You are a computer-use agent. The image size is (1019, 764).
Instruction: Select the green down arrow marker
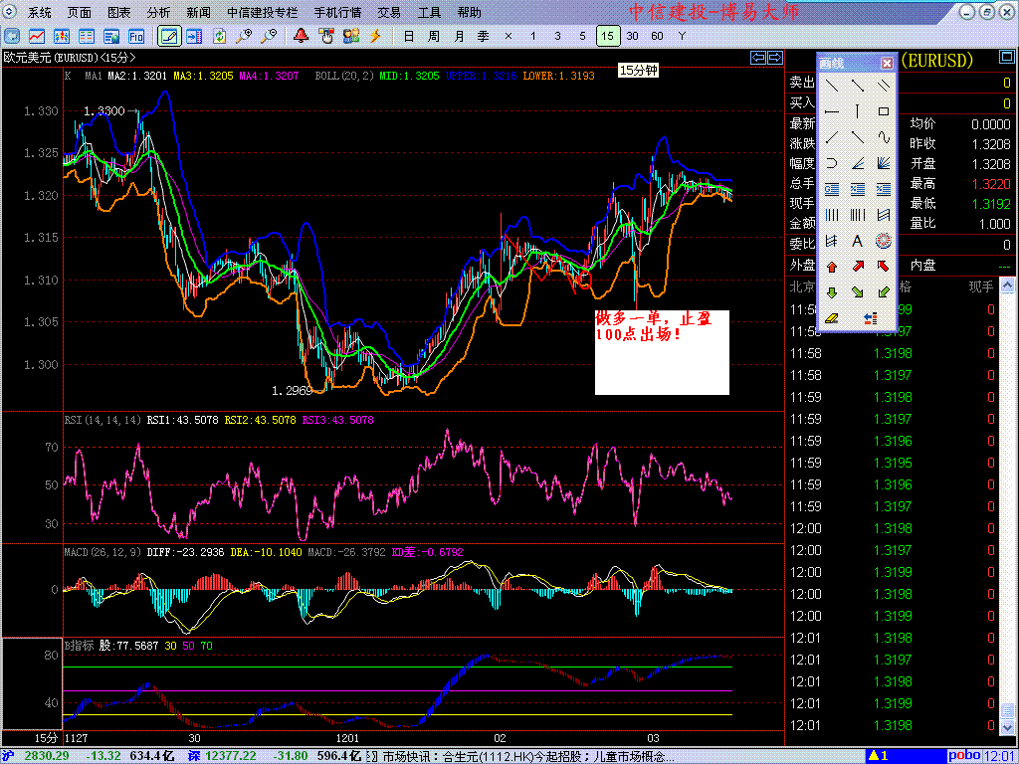pyautogui.click(x=832, y=292)
